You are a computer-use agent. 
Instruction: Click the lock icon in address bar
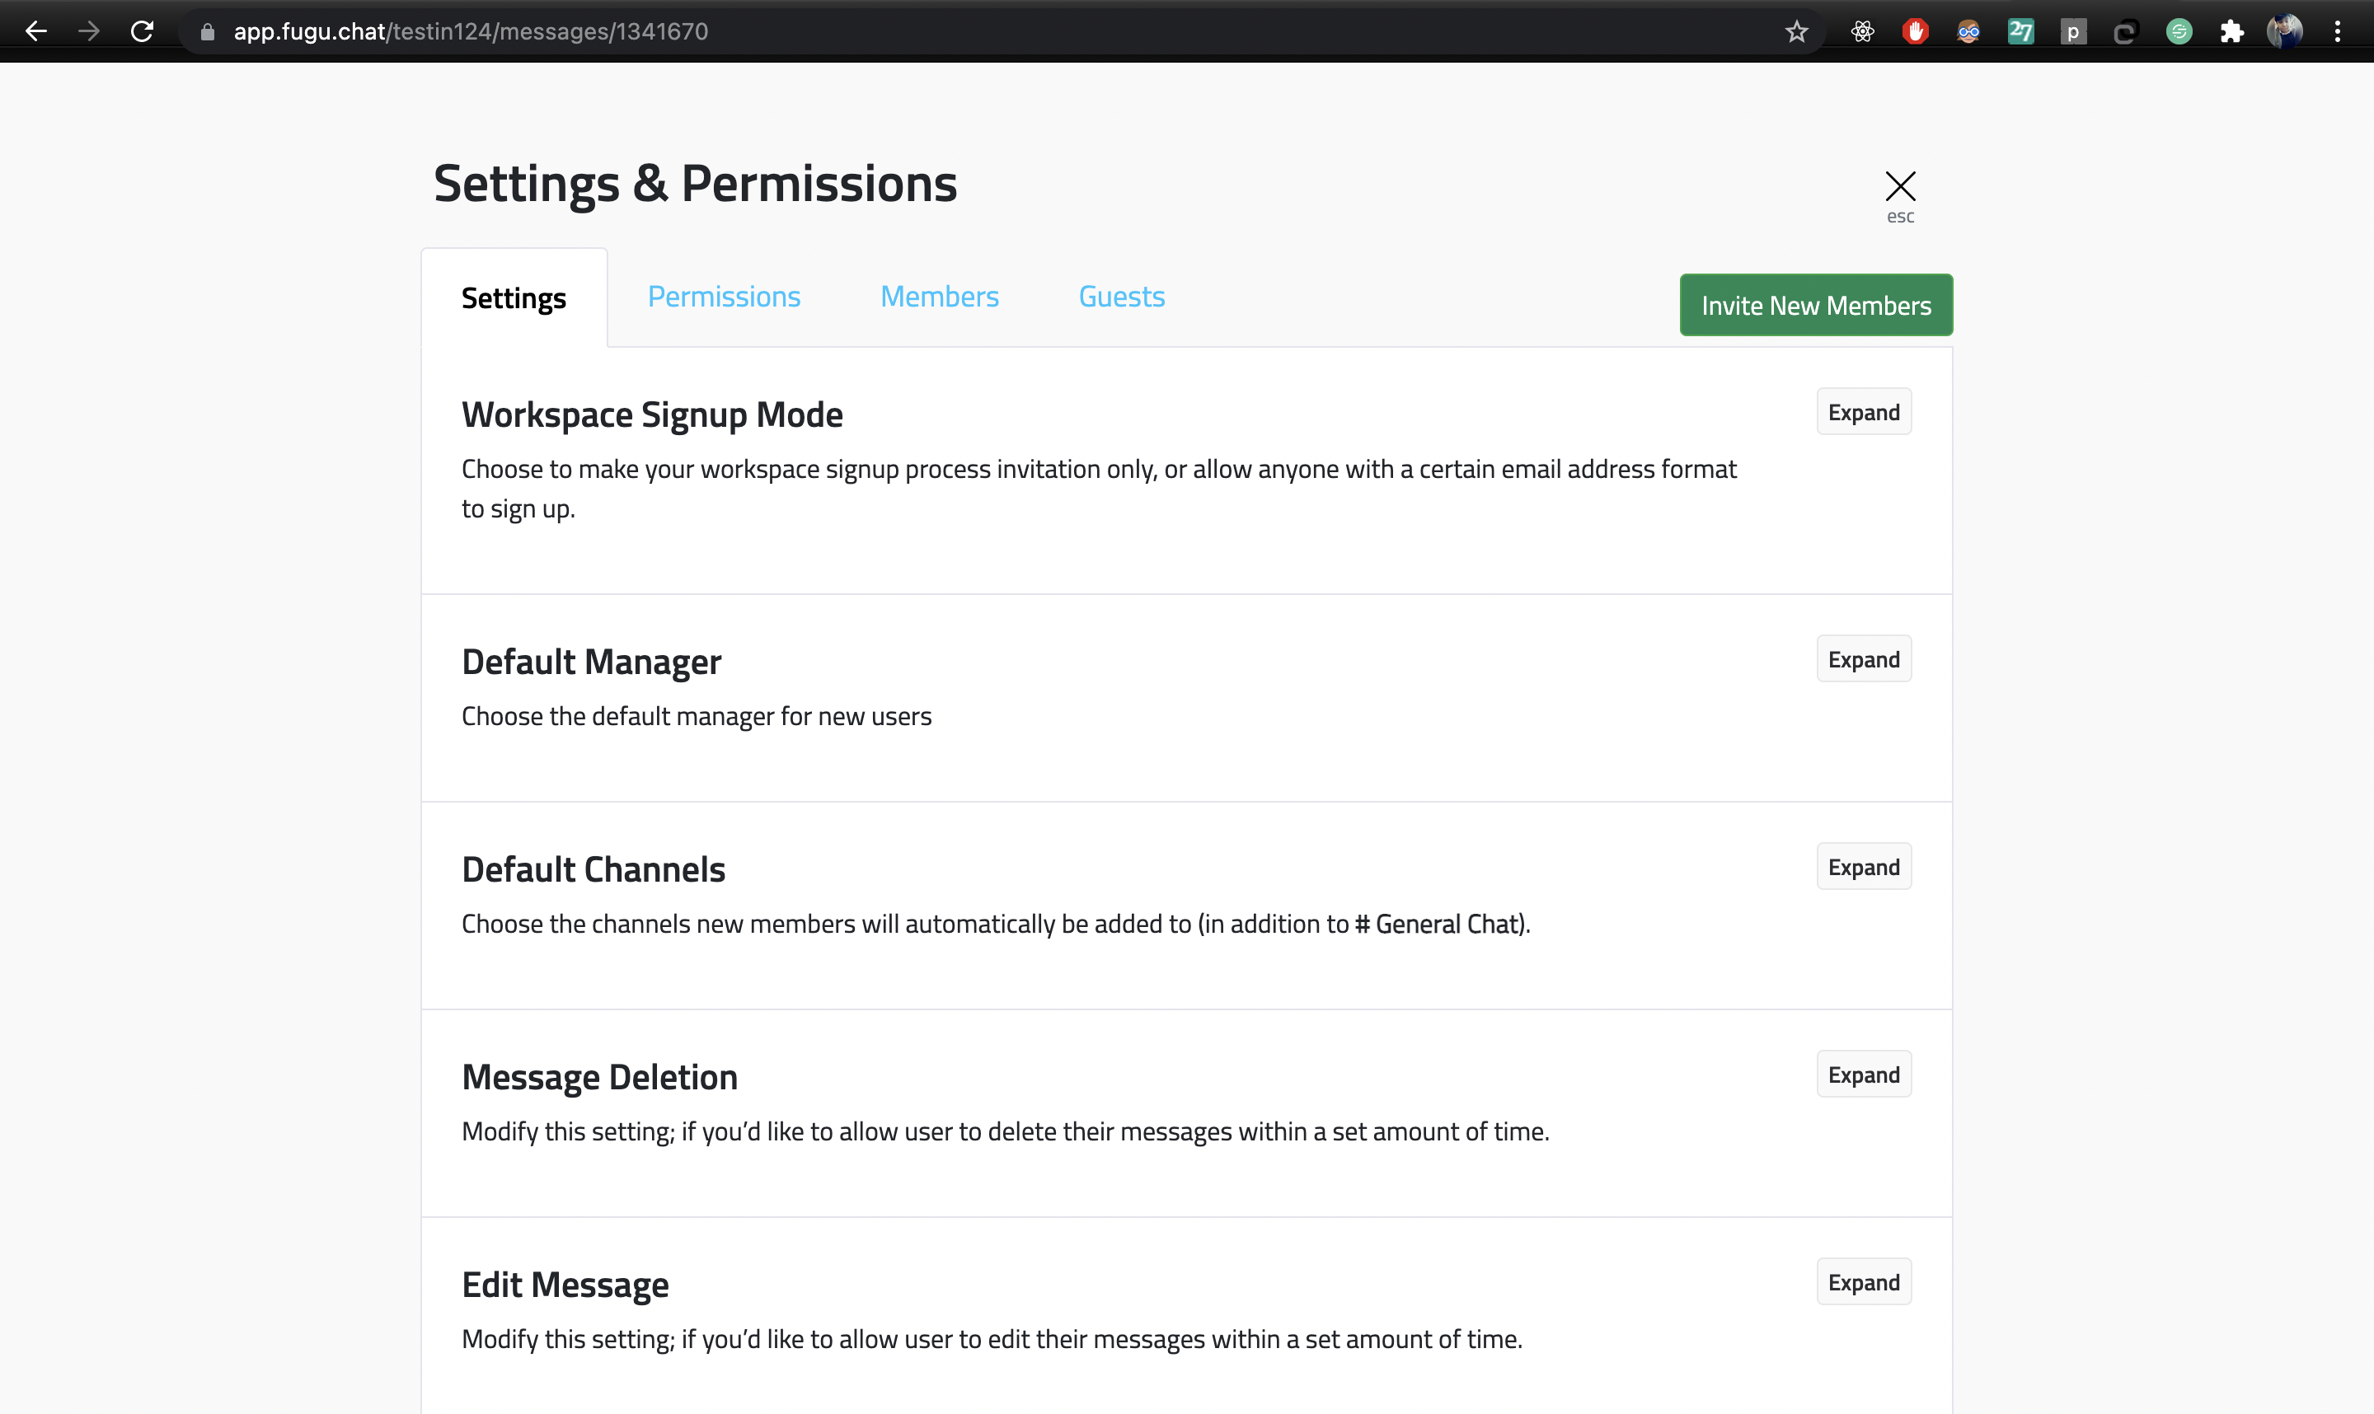[207, 31]
